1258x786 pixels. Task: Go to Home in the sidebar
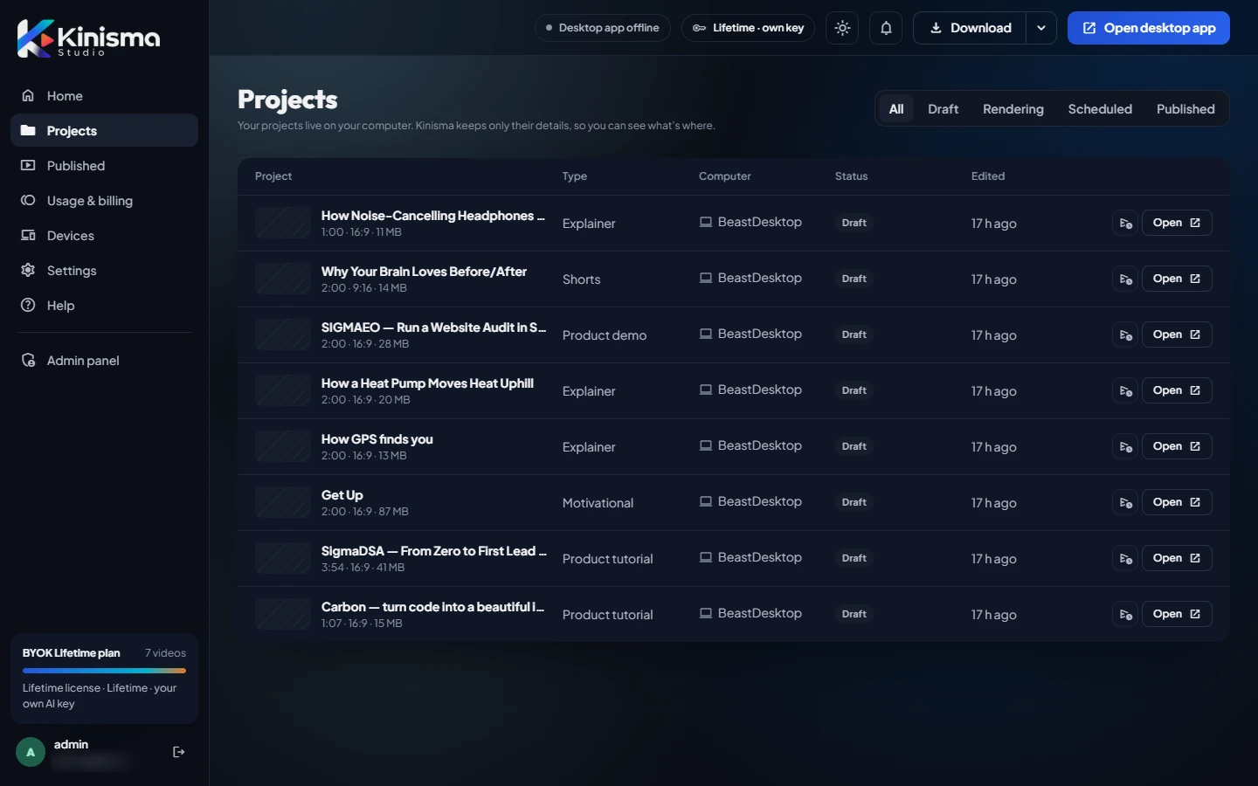tap(104, 96)
